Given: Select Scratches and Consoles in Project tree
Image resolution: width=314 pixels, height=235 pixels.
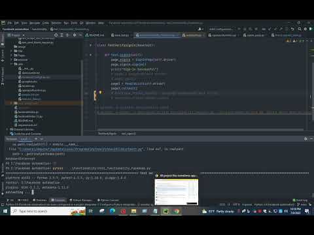Looking at the screenshot, I should point(26,134).
